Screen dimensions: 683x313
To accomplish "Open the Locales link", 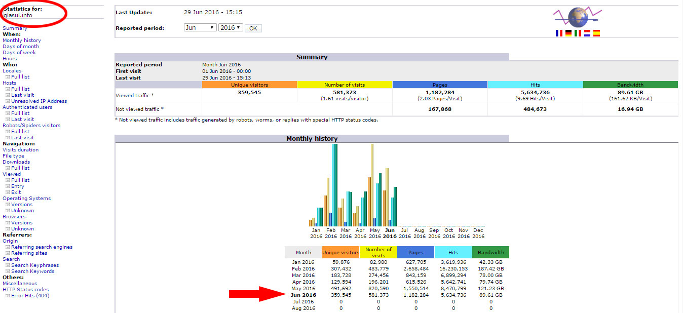I will click(x=12, y=71).
